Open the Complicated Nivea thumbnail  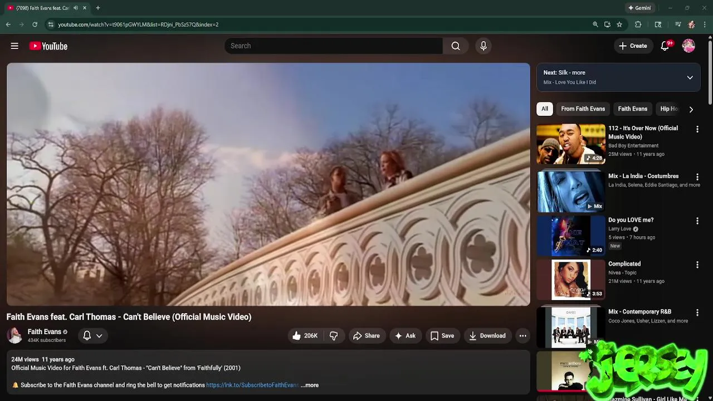(x=570, y=280)
